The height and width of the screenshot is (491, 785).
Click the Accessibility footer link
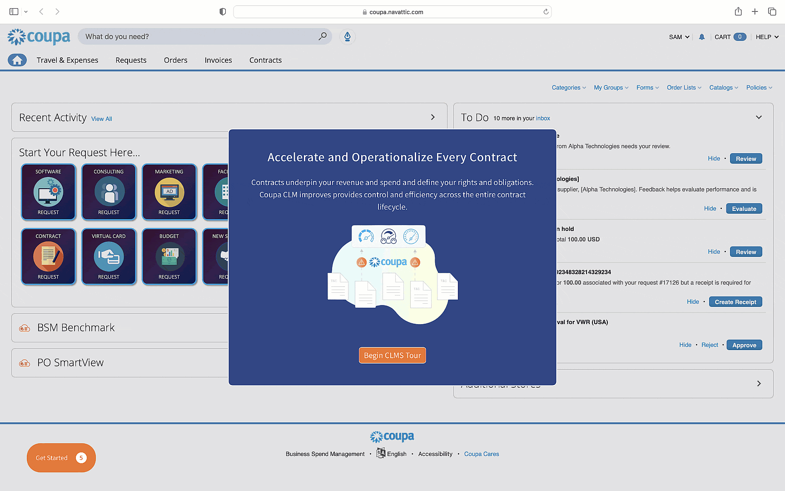[x=435, y=454]
